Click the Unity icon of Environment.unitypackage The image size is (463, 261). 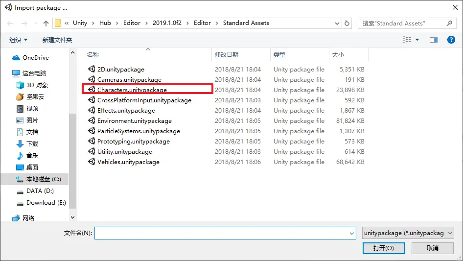point(92,120)
